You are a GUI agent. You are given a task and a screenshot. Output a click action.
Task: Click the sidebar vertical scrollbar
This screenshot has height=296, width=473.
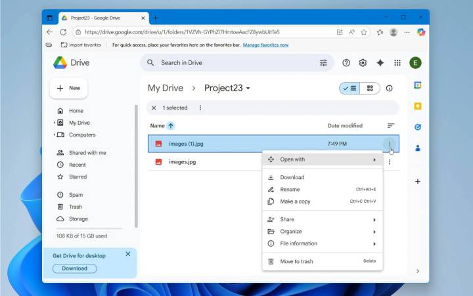click(136, 166)
